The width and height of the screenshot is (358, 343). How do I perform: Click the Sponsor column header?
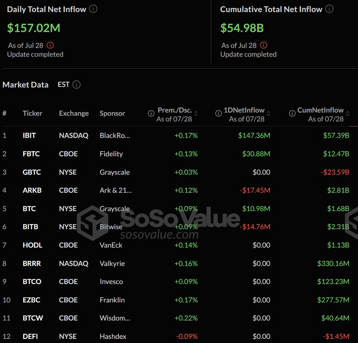click(x=112, y=113)
